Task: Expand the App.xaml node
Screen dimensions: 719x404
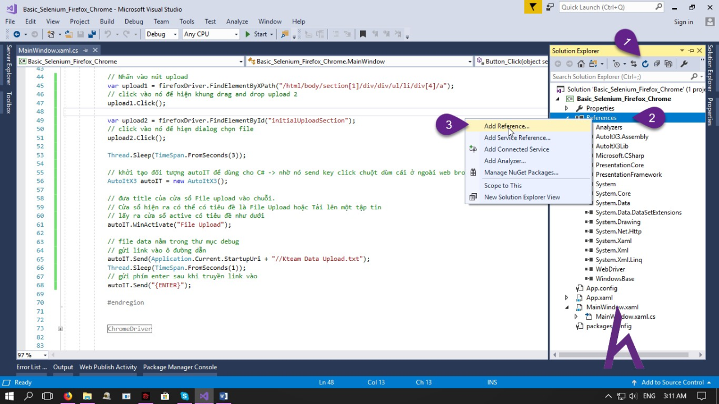Action: pos(566,298)
